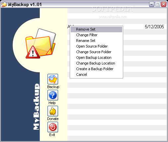Click the Help label under icon
The width and height of the screenshot is (168, 142).
(52, 103)
